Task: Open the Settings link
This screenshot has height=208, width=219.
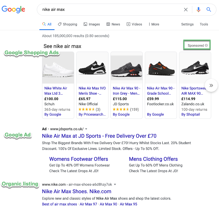Action: [187, 24]
